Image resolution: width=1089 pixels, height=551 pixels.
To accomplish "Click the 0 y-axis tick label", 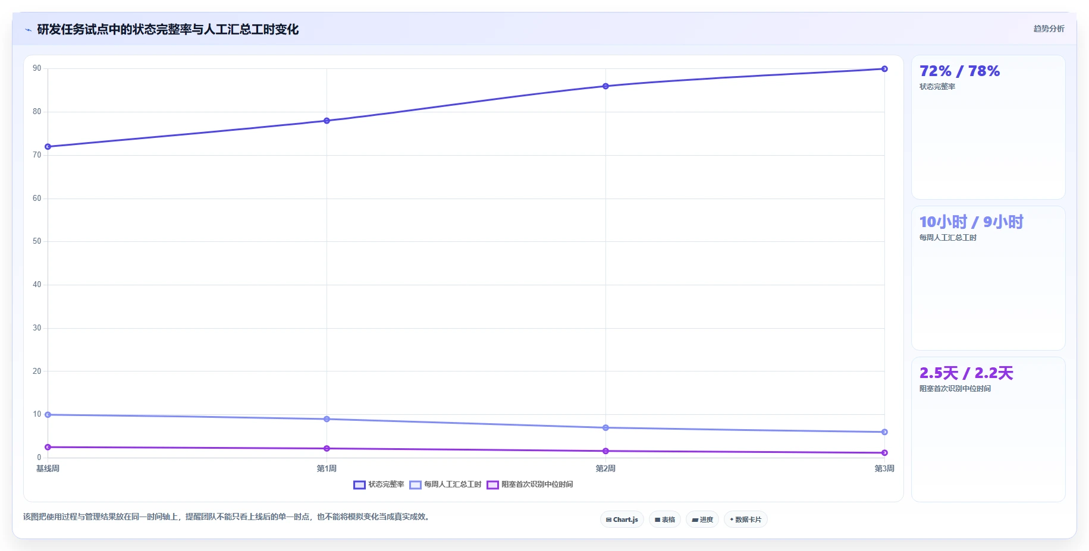I will coord(39,458).
